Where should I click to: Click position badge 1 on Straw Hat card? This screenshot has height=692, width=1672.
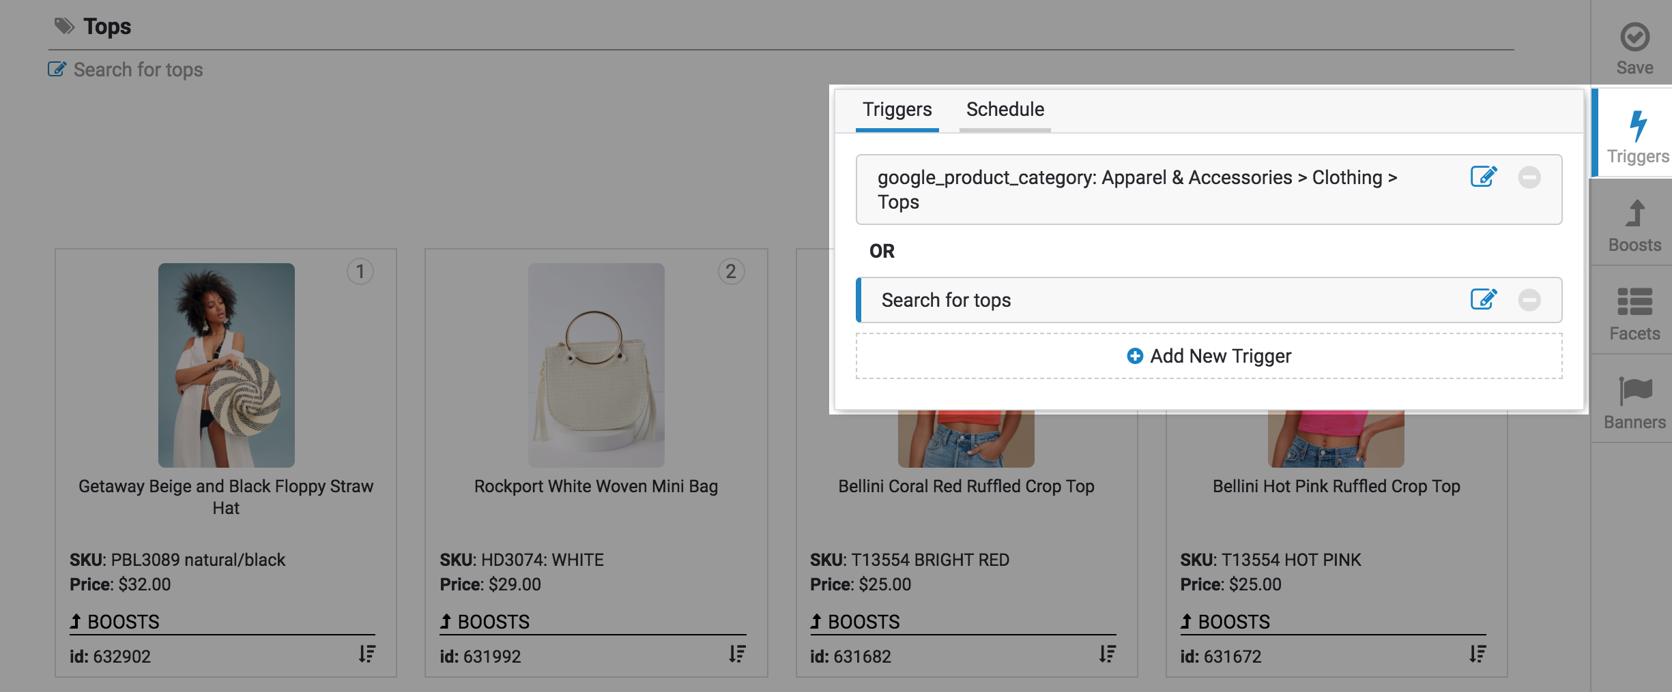click(x=360, y=271)
